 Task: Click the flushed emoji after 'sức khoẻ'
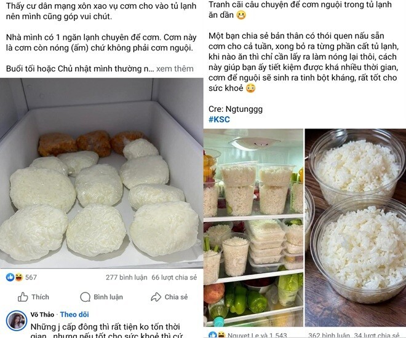point(250,88)
